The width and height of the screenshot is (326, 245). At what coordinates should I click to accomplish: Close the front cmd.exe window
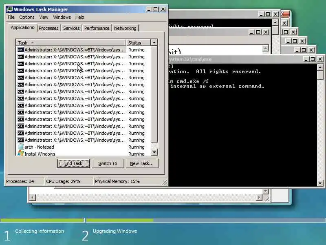point(320,59)
